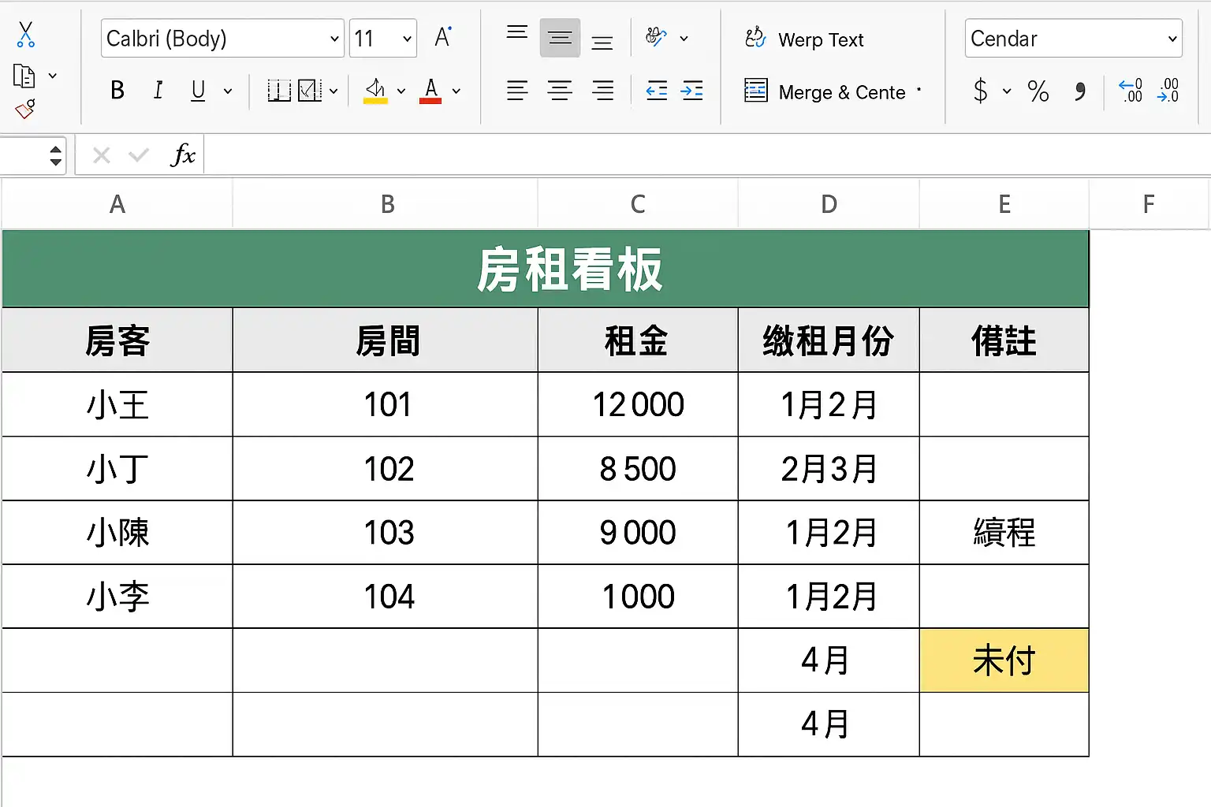Open the font size 11 dropdown
The height and width of the screenshot is (807, 1211).
pos(407,39)
